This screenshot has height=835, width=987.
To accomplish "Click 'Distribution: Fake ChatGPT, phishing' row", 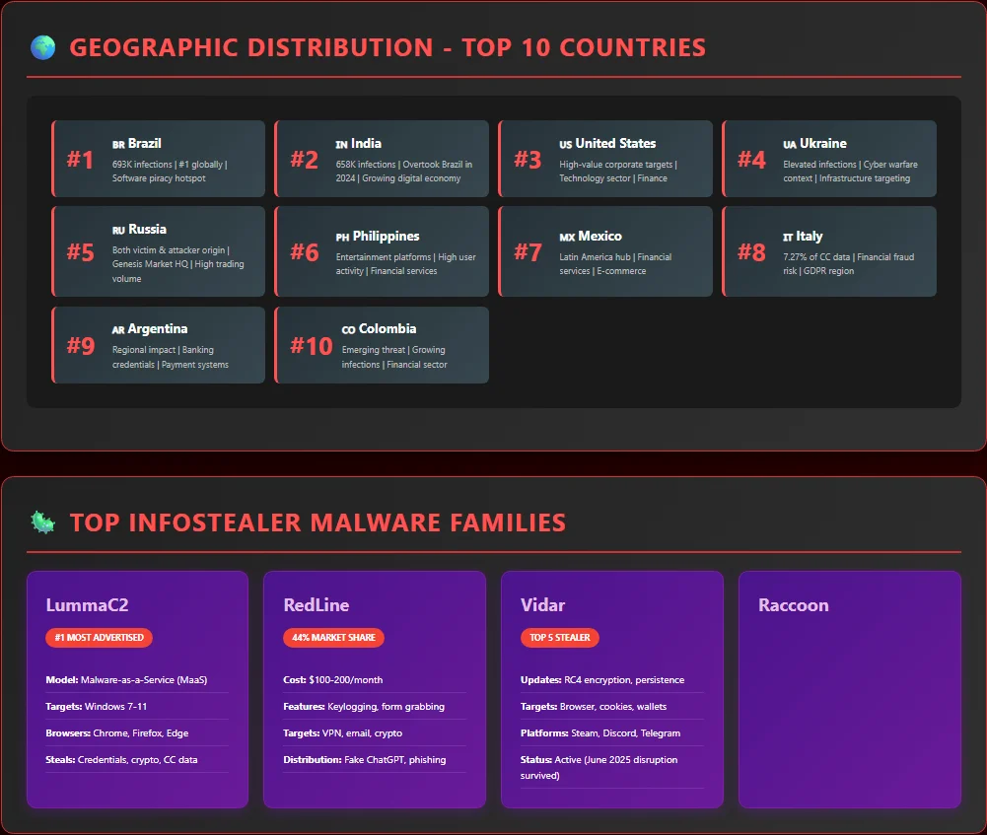I will coord(375,759).
